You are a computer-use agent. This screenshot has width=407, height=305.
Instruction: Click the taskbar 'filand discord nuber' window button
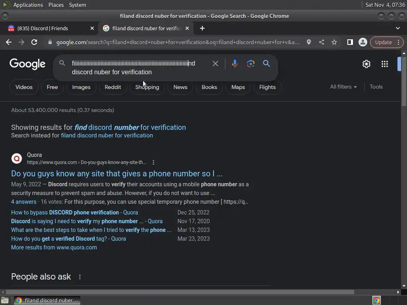pyautogui.click(x=47, y=300)
